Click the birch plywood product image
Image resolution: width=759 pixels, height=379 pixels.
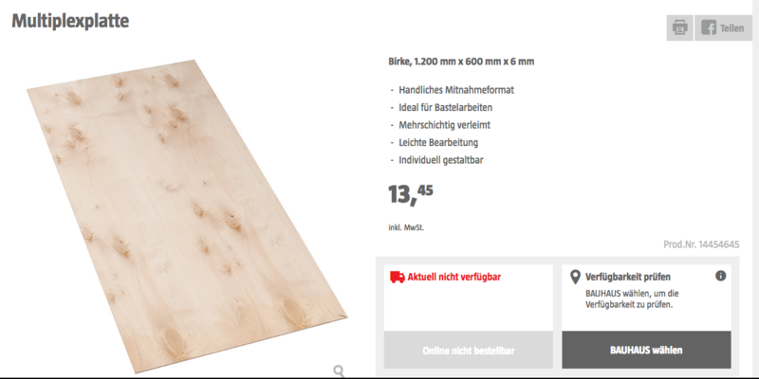[x=186, y=215]
